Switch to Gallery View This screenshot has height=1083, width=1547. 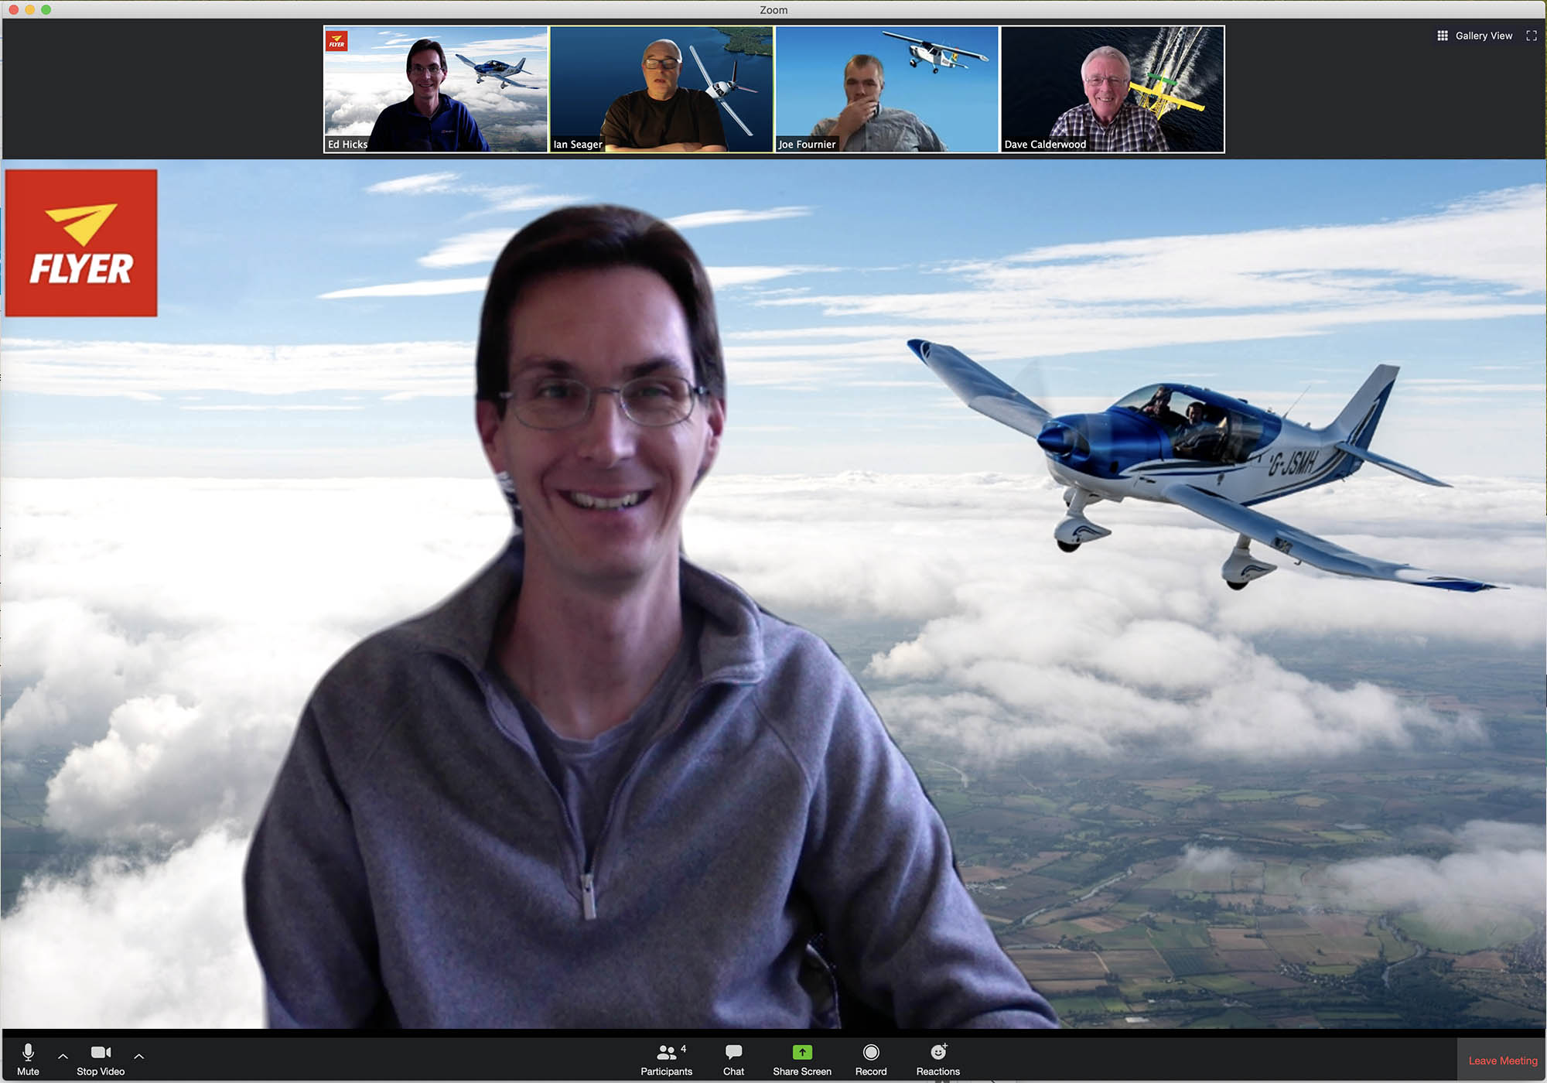click(x=1474, y=36)
